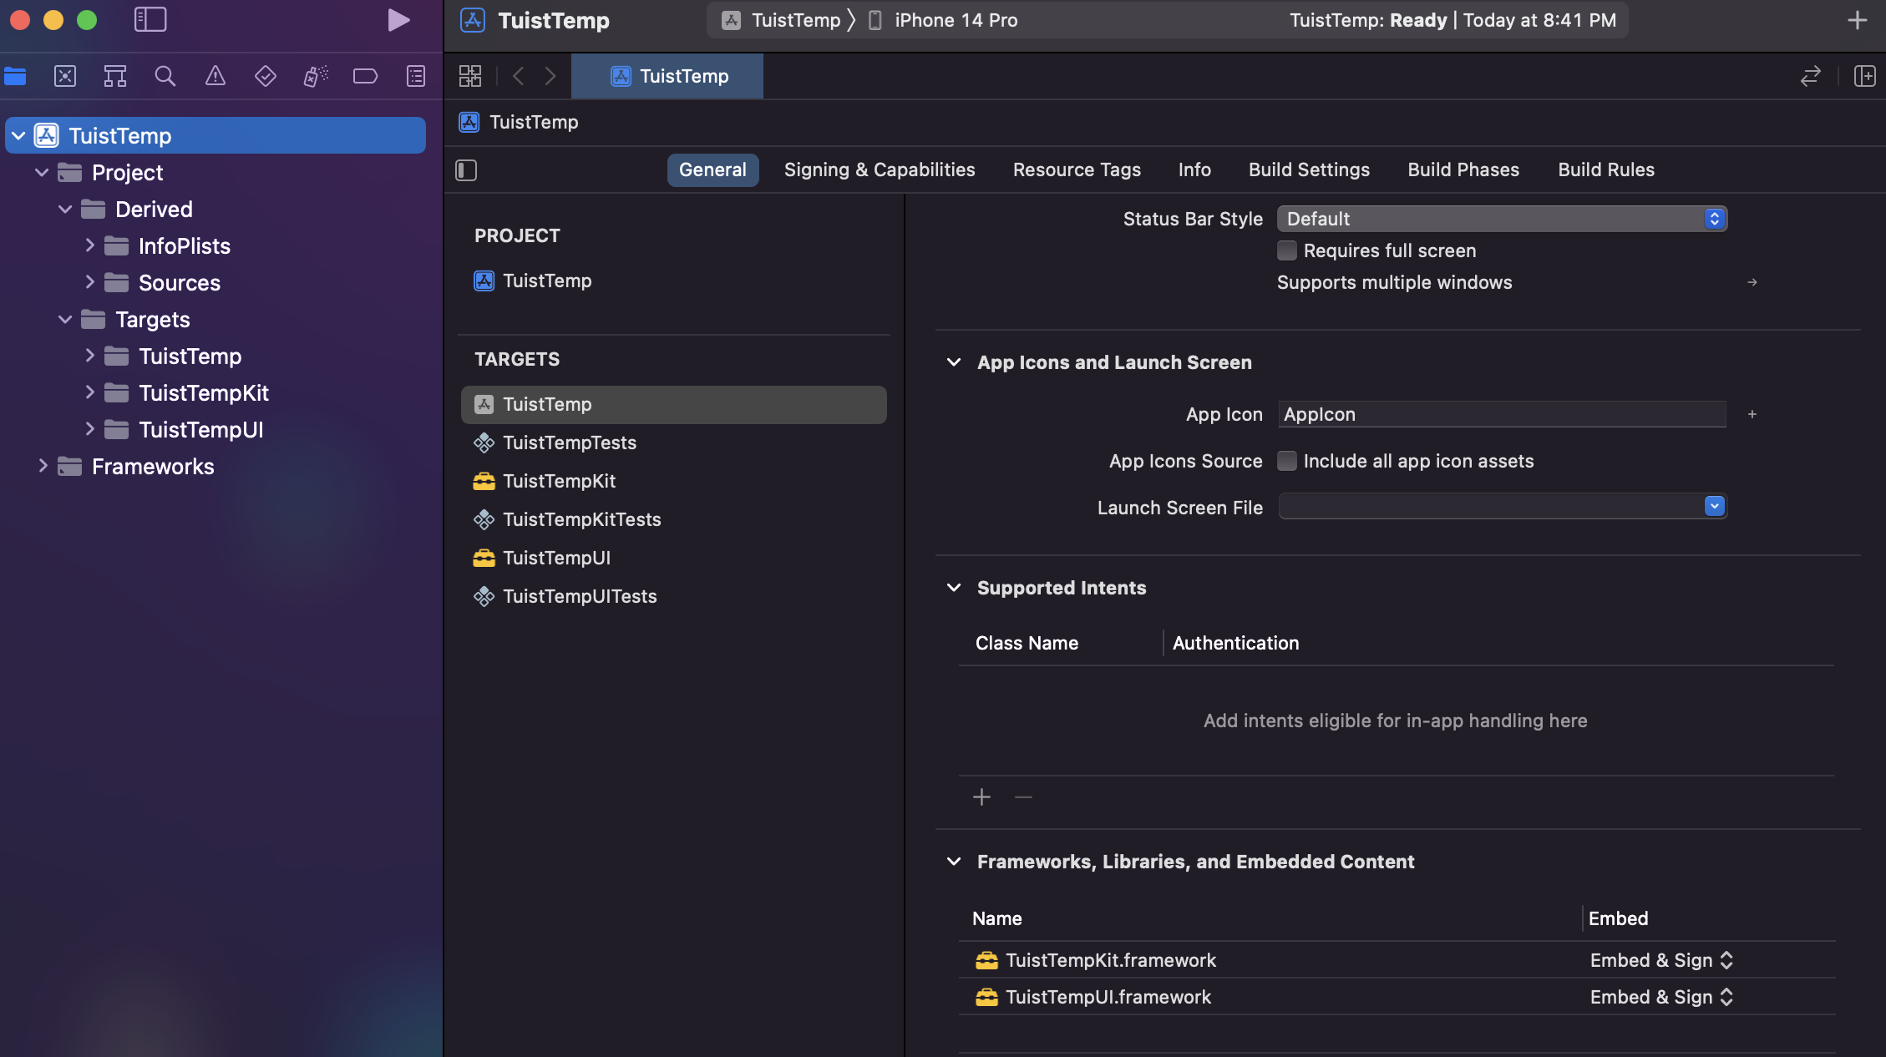Show the Issue navigator warning icon
1886x1057 pixels.
(215, 77)
